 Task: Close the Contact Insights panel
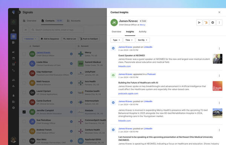219,12
